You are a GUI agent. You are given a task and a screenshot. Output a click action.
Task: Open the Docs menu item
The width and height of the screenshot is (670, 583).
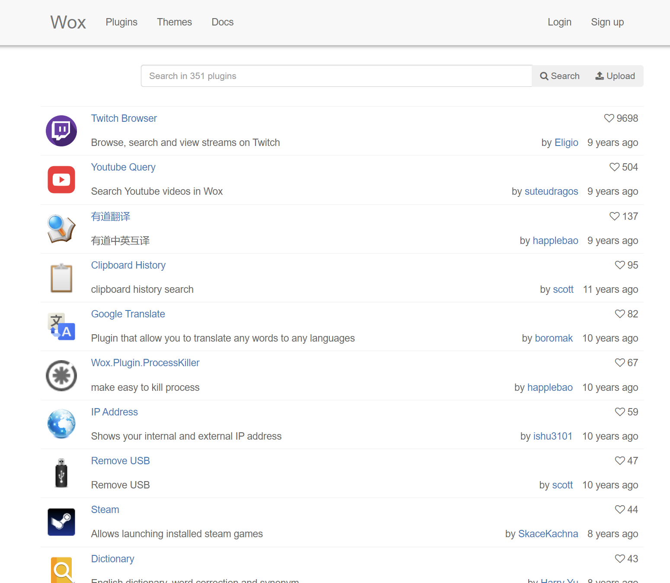tap(223, 22)
